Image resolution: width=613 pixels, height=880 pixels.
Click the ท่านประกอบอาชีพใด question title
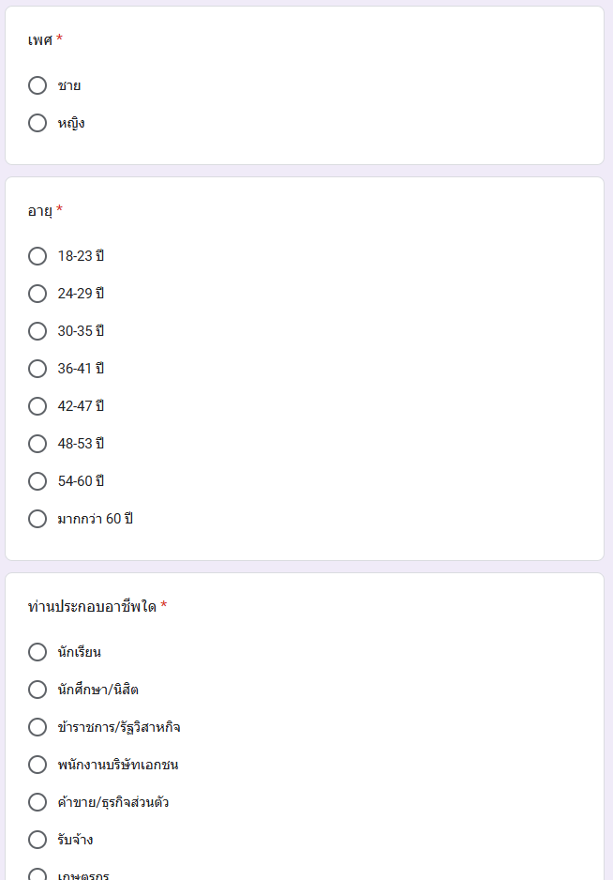(92, 606)
